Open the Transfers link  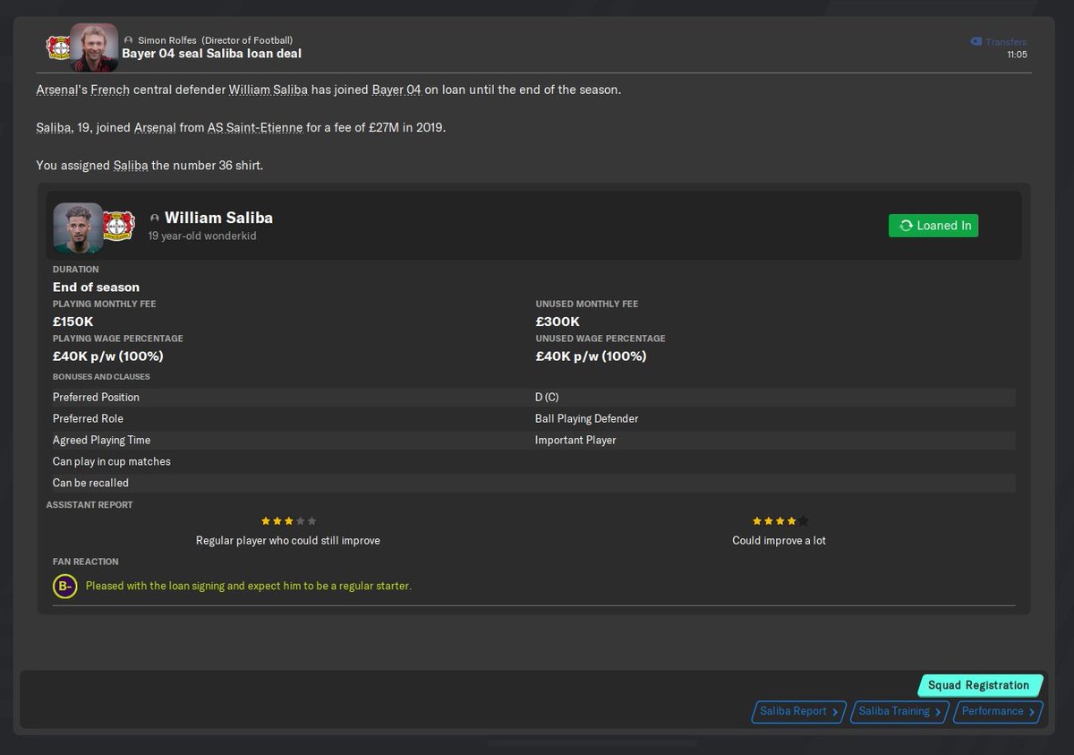click(x=1006, y=42)
